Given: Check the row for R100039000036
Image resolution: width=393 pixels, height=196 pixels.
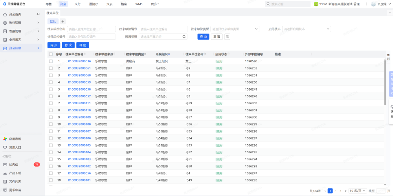Looking at the screenshot, I should pos(51,61).
